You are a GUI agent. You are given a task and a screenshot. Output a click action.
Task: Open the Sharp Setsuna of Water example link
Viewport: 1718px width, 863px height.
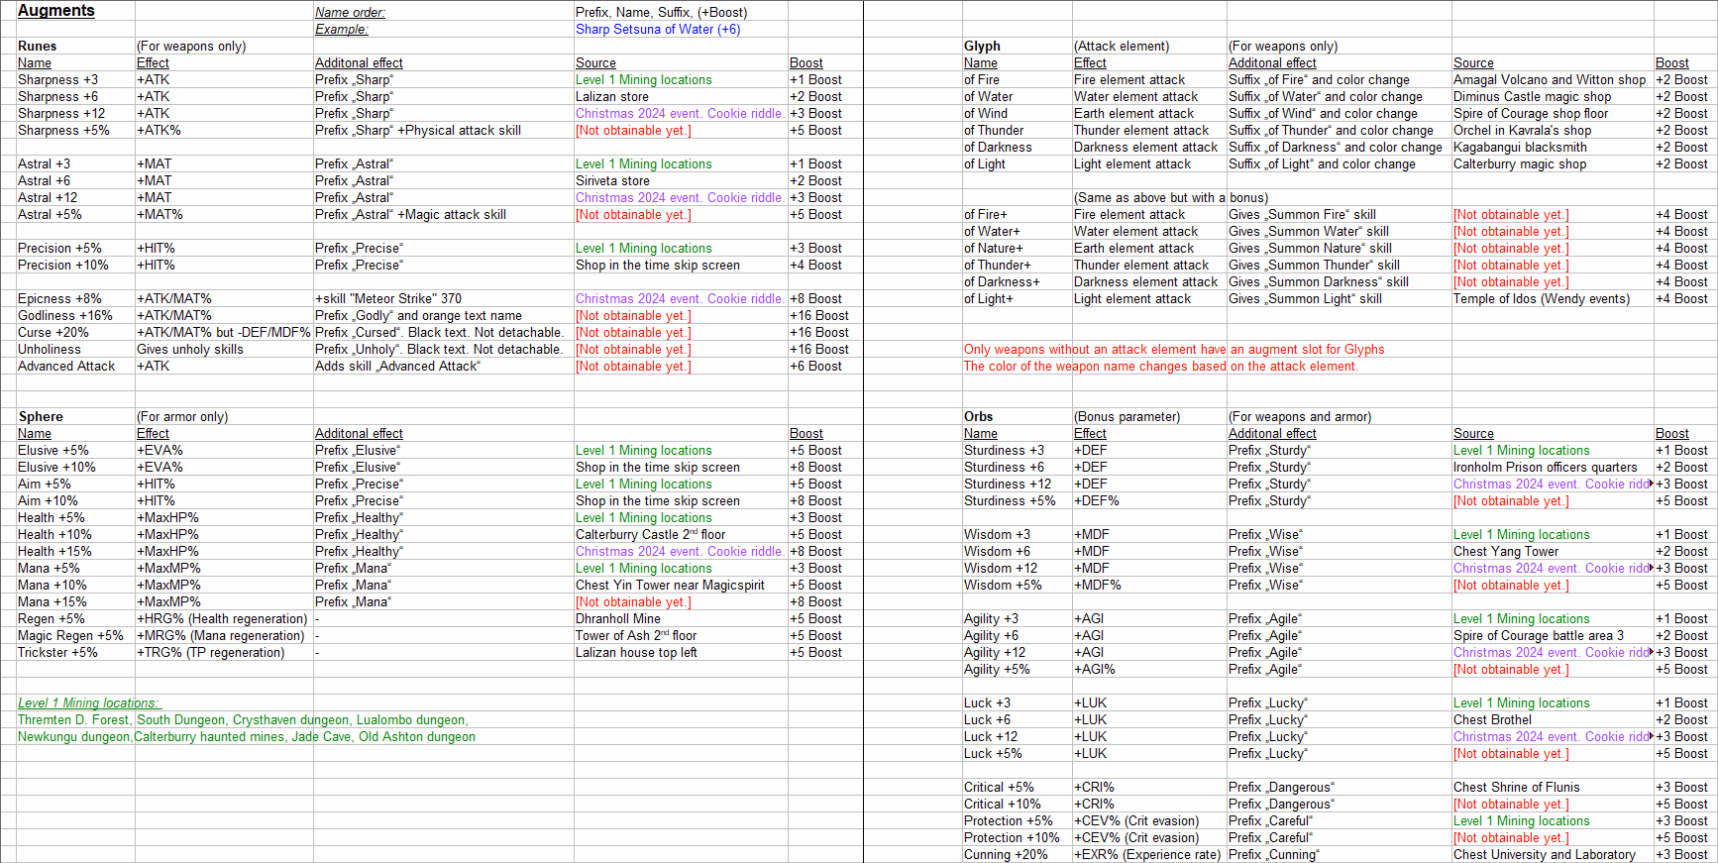[x=658, y=30]
